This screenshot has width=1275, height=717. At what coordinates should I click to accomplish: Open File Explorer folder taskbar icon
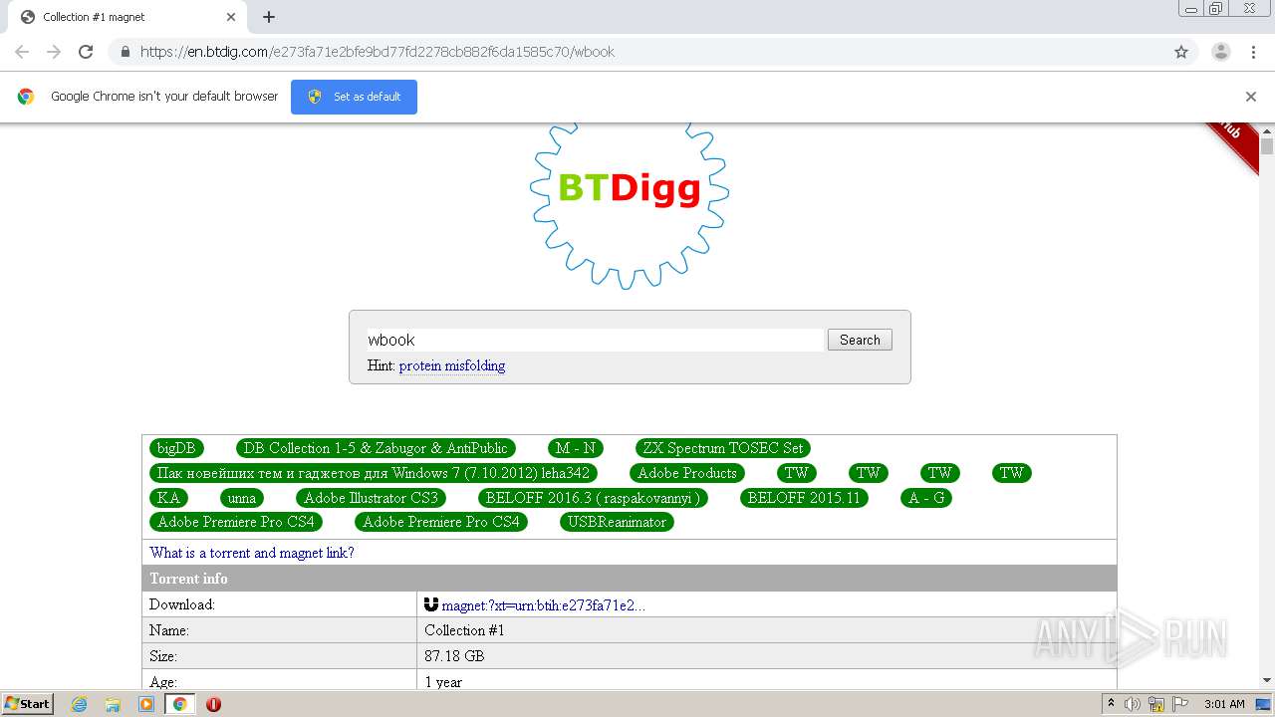coord(113,704)
